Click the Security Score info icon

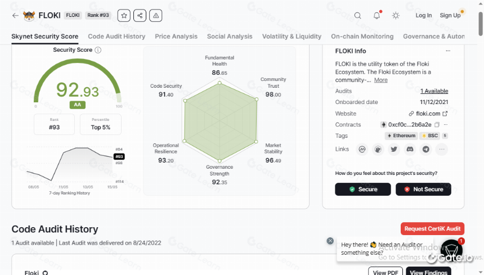pyautogui.click(x=98, y=50)
